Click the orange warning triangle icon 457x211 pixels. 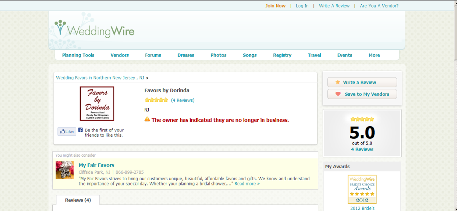(x=147, y=119)
